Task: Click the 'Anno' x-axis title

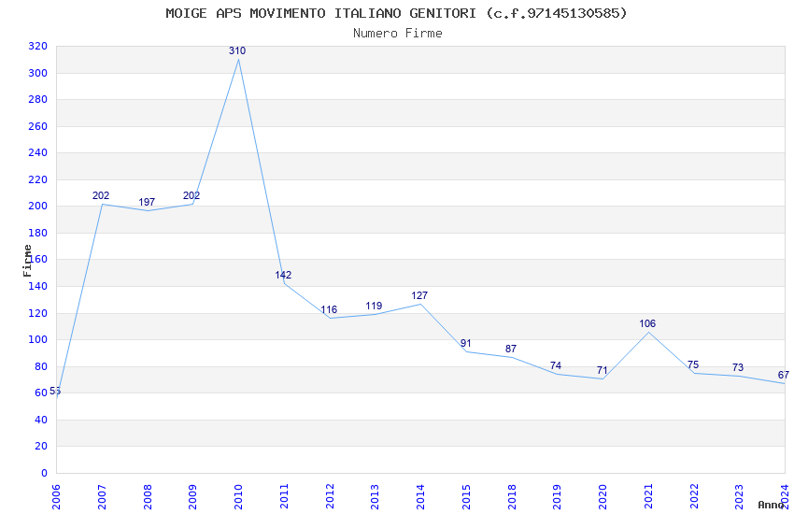Action: pyautogui.click(x=771, y=505)
